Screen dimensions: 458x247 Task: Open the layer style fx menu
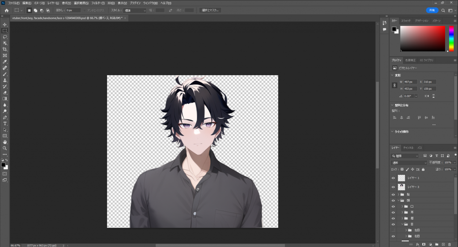click(x=417, y=244)
